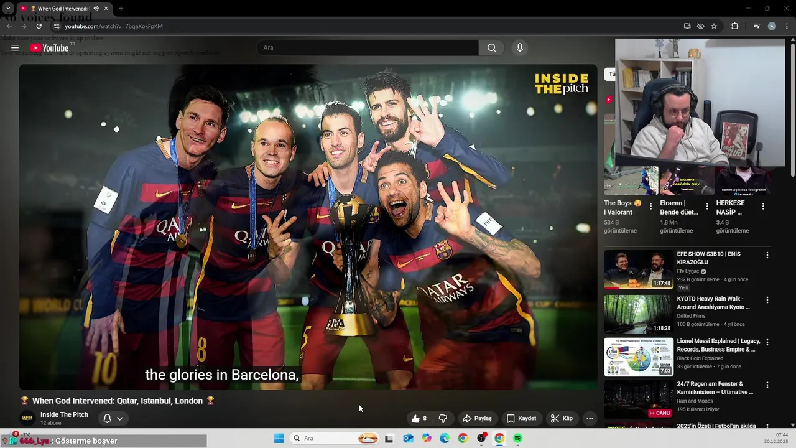
Task: Like the video with thumbs up
Action: point(418,418)
